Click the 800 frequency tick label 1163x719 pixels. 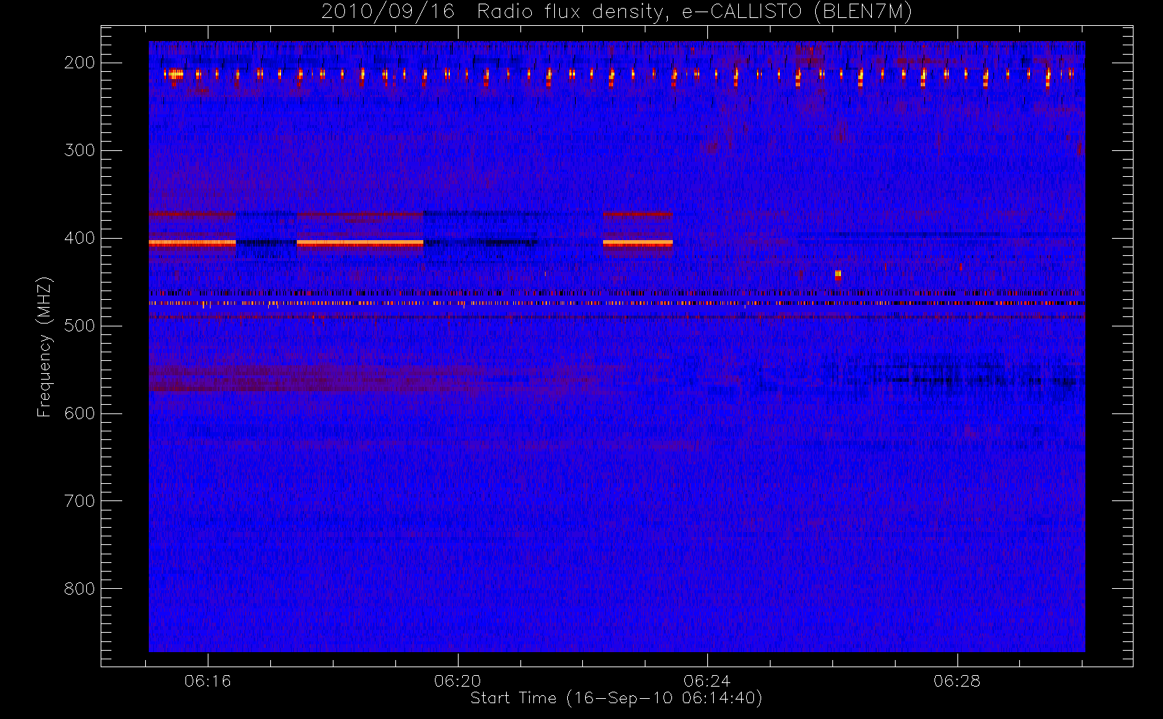80,589
